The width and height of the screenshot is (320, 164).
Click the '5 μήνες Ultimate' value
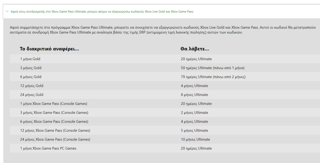194,130
